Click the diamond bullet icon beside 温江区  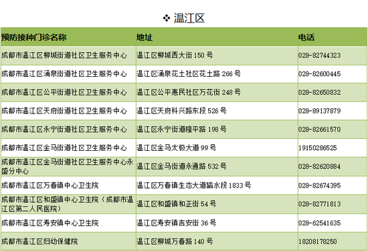point(167,18)
